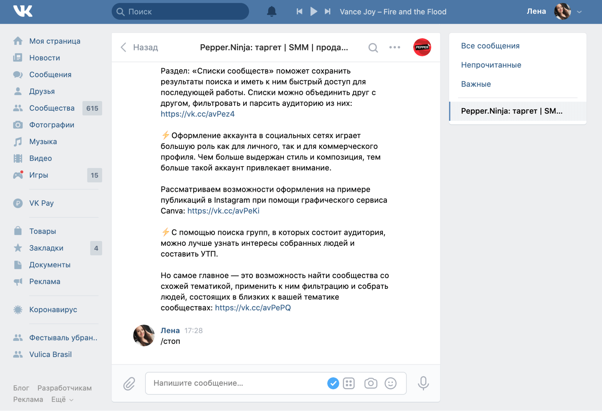Viewport: 602px width, 411px height.
Task: Click the Поиск search field
Action: [180, 11]
